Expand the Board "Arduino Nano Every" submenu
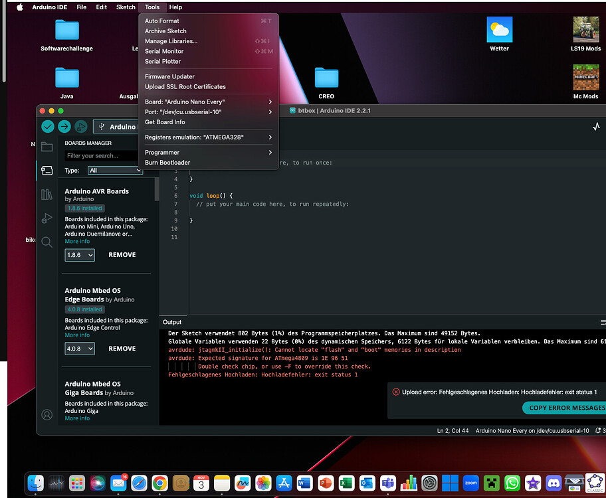The image size is (606, 498). (209, 102)
